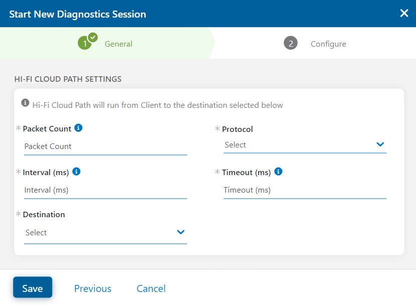This screenshot has height=305, width=416.
Task: Click the Cancel link
Action: pyautogui.click(x=151, y=288)
